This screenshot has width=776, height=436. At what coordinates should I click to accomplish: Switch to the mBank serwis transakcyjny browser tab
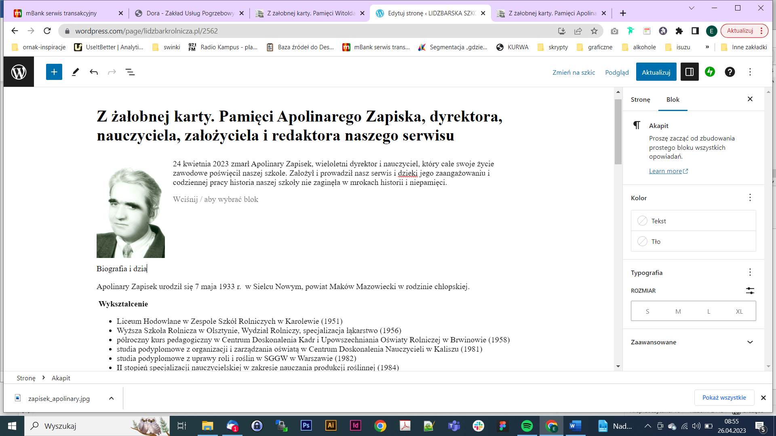[61, 13]
